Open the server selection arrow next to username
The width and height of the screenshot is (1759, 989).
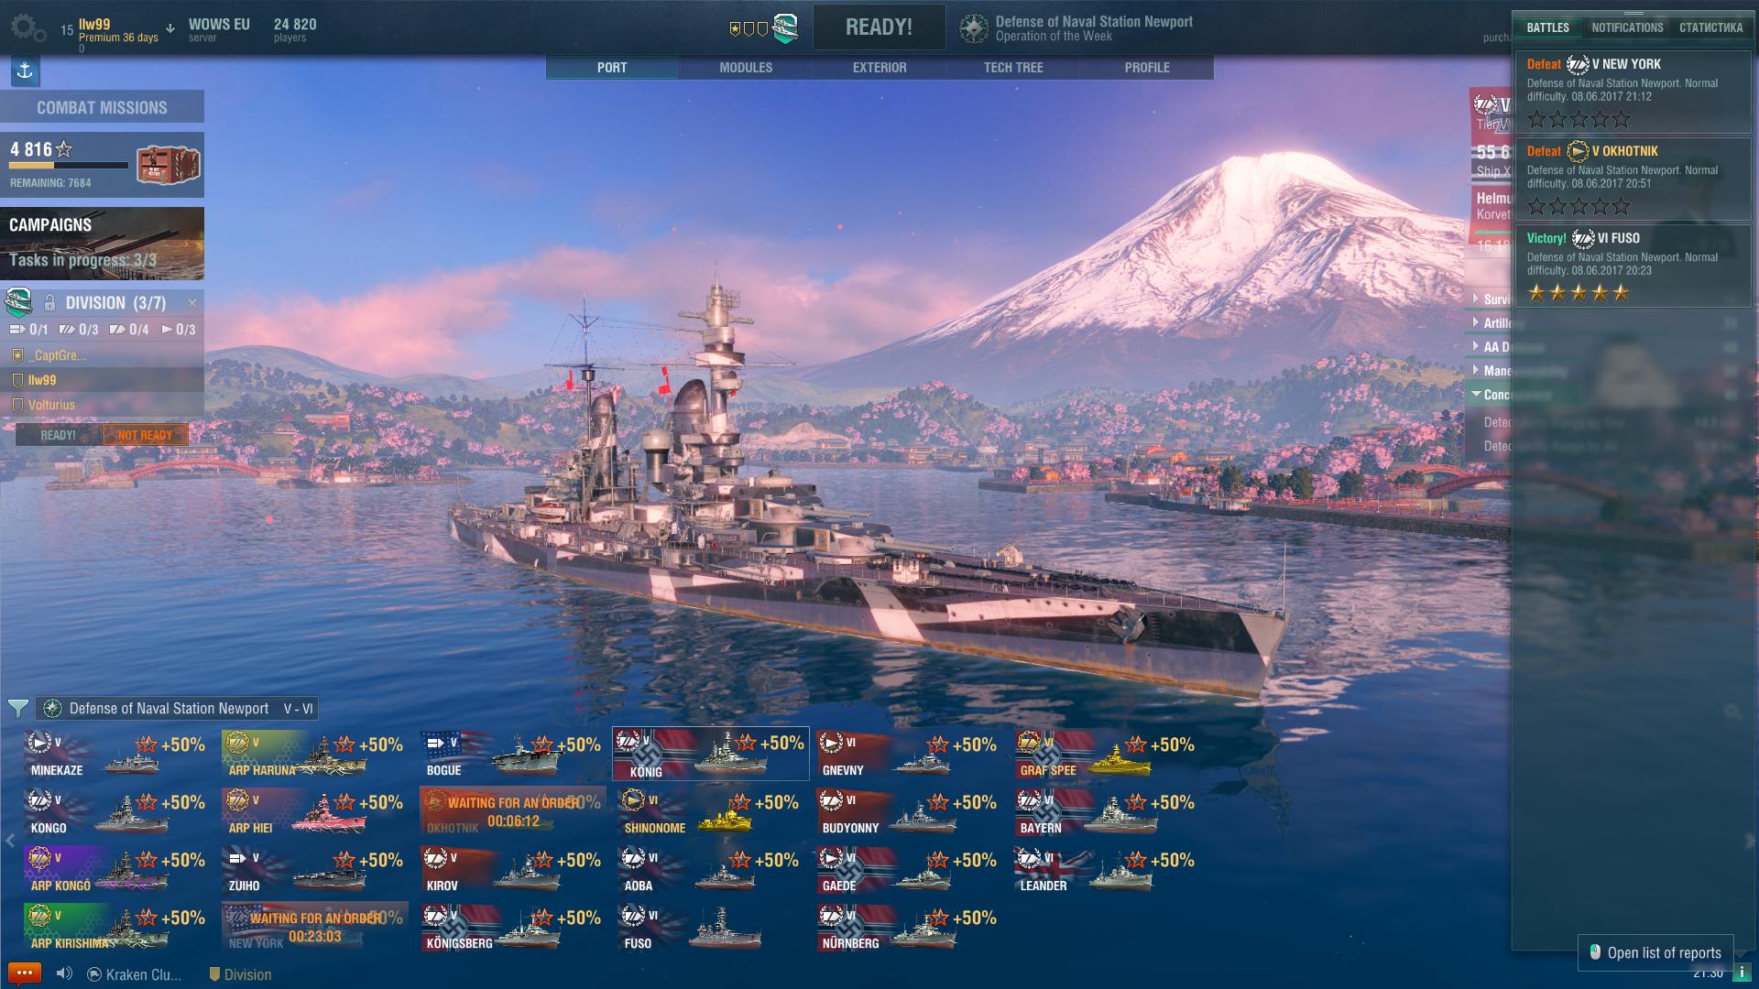(x=170, y=28)
